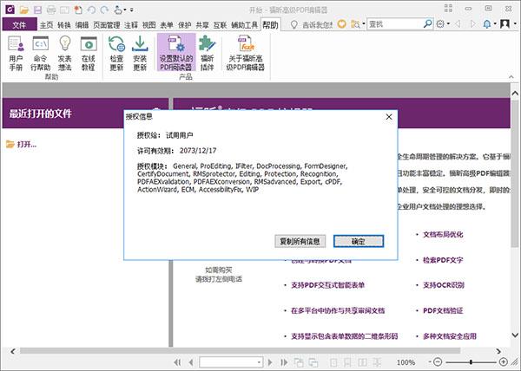521x371 pixels.
Task: Click the zoom slider handle in status bar
Action: 471,362
